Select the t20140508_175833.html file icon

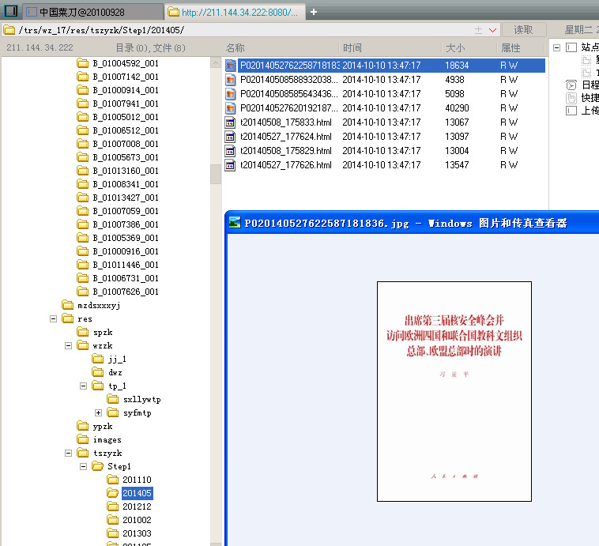(x=230, y=122)
